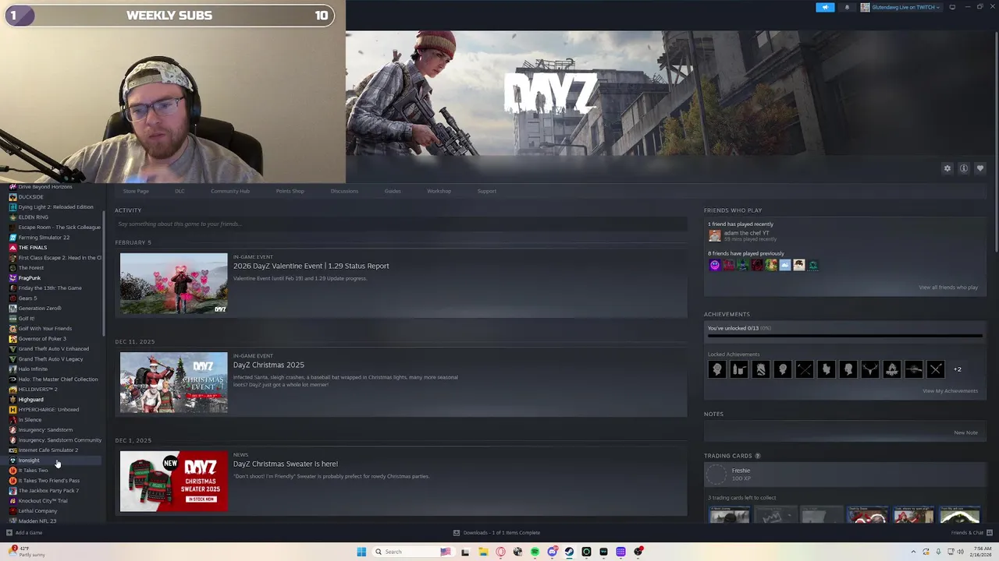This screenshot has width=999, height=561.
Task: Open DayZ Christmas 2025 event post
Action: (268, 365)
